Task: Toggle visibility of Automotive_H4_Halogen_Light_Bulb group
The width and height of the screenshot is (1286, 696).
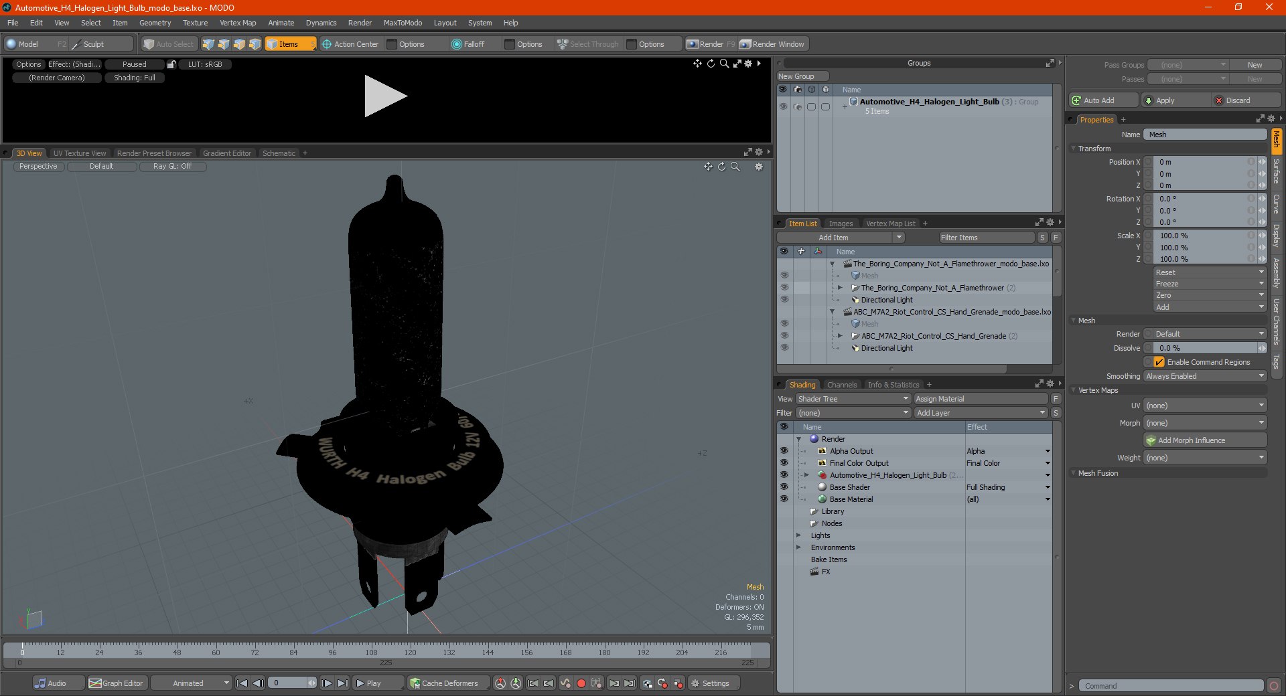Action: click(783, 106)
